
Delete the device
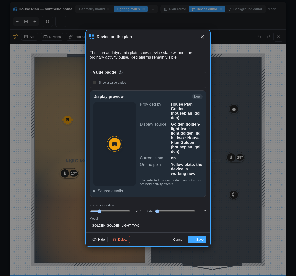(120, 240)
